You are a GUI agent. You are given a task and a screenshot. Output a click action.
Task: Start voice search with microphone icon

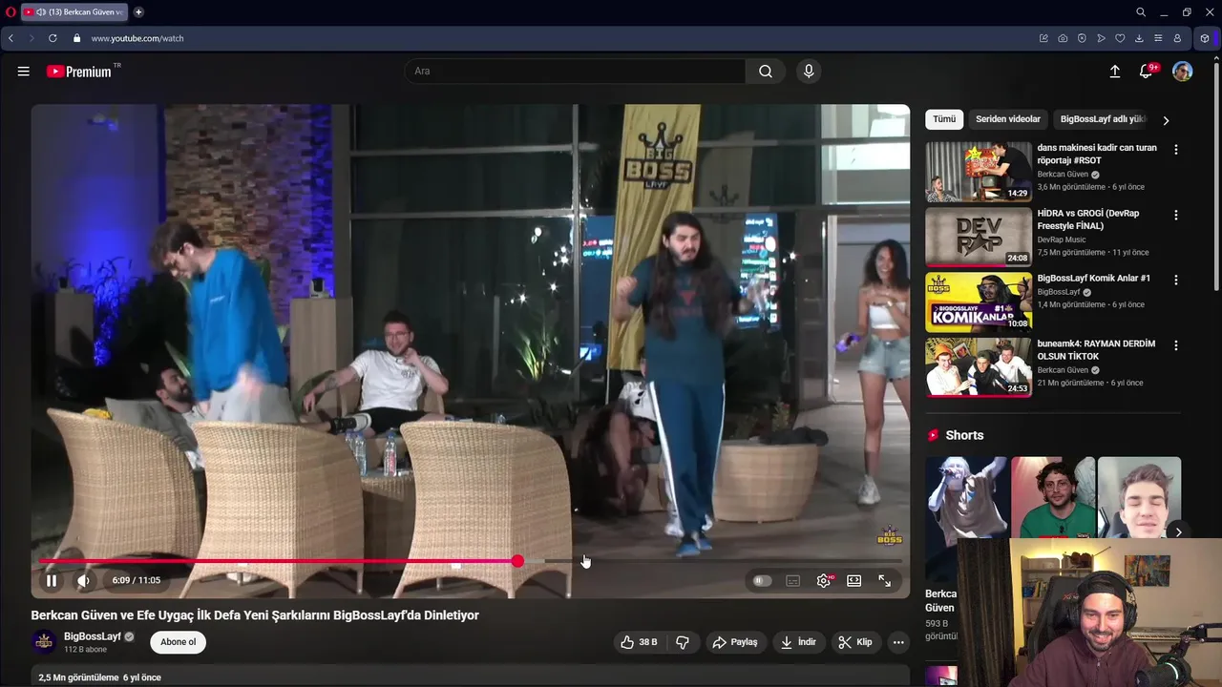click(x=809, y=72)
